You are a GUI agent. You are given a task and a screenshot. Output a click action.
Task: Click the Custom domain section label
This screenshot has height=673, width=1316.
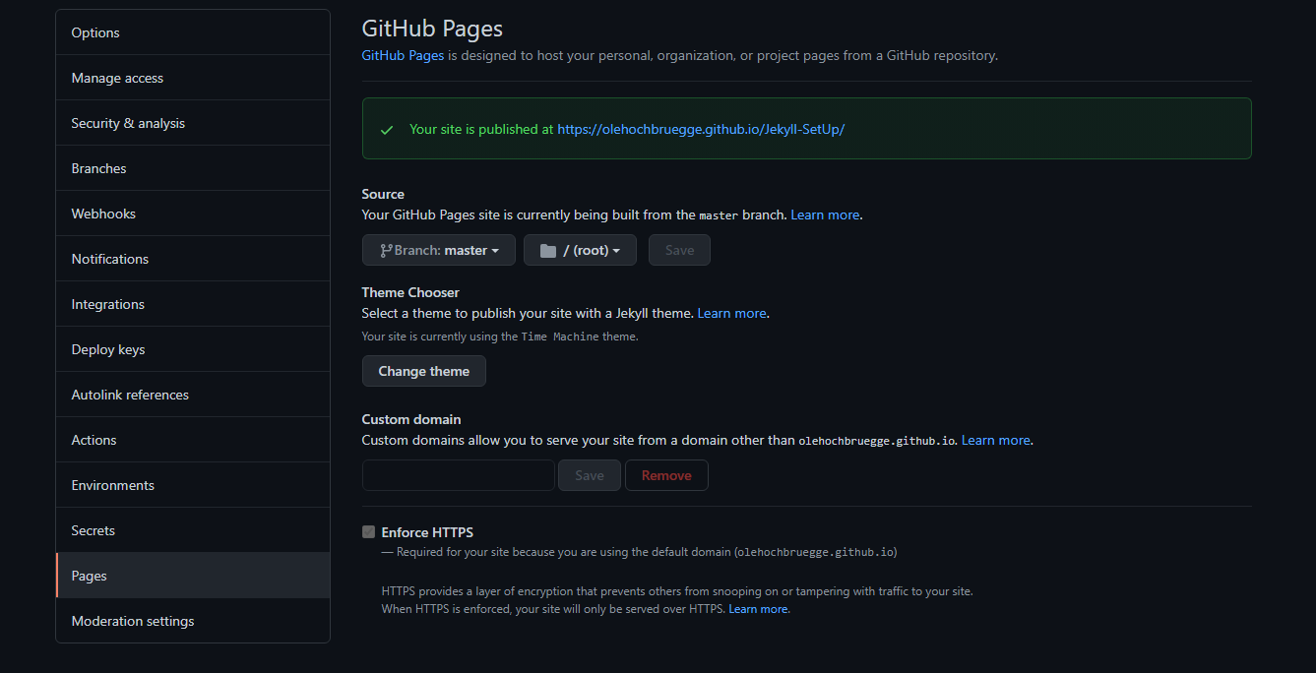click(411, 419)
